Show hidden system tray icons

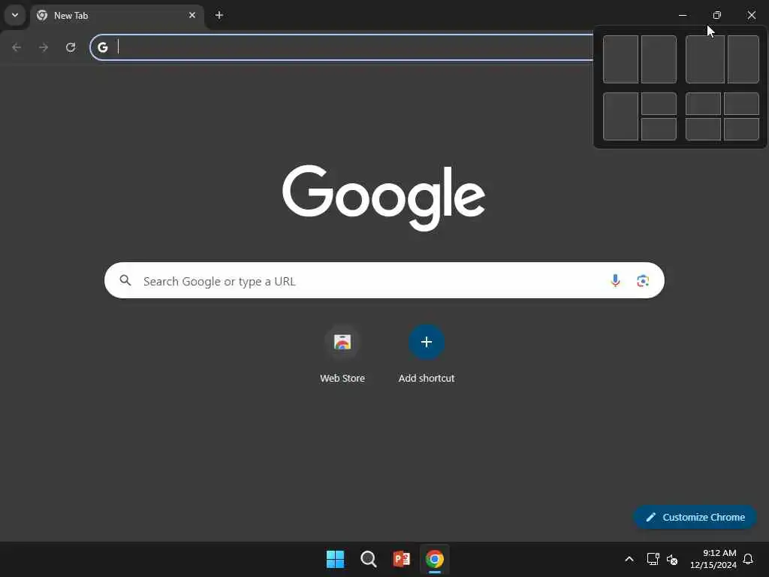click(629, 559)
